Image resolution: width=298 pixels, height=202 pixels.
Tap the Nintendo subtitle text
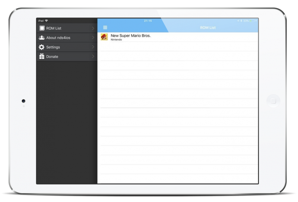click(x=116, y=39)
